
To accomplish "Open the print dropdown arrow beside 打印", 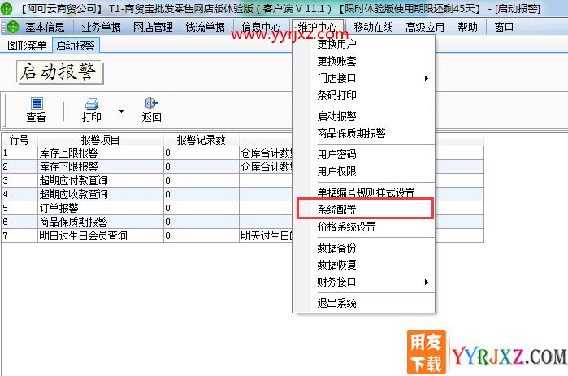I will click(121, 111).
